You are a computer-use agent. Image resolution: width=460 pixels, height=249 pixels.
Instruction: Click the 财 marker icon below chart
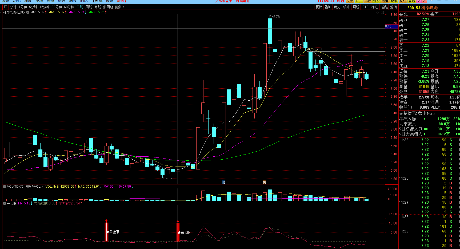[223, 182]
